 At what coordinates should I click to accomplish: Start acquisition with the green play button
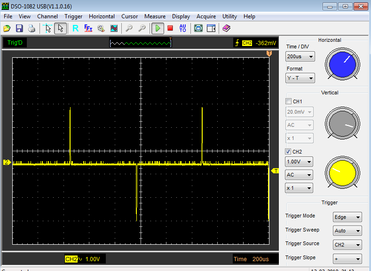click(158, 28)
